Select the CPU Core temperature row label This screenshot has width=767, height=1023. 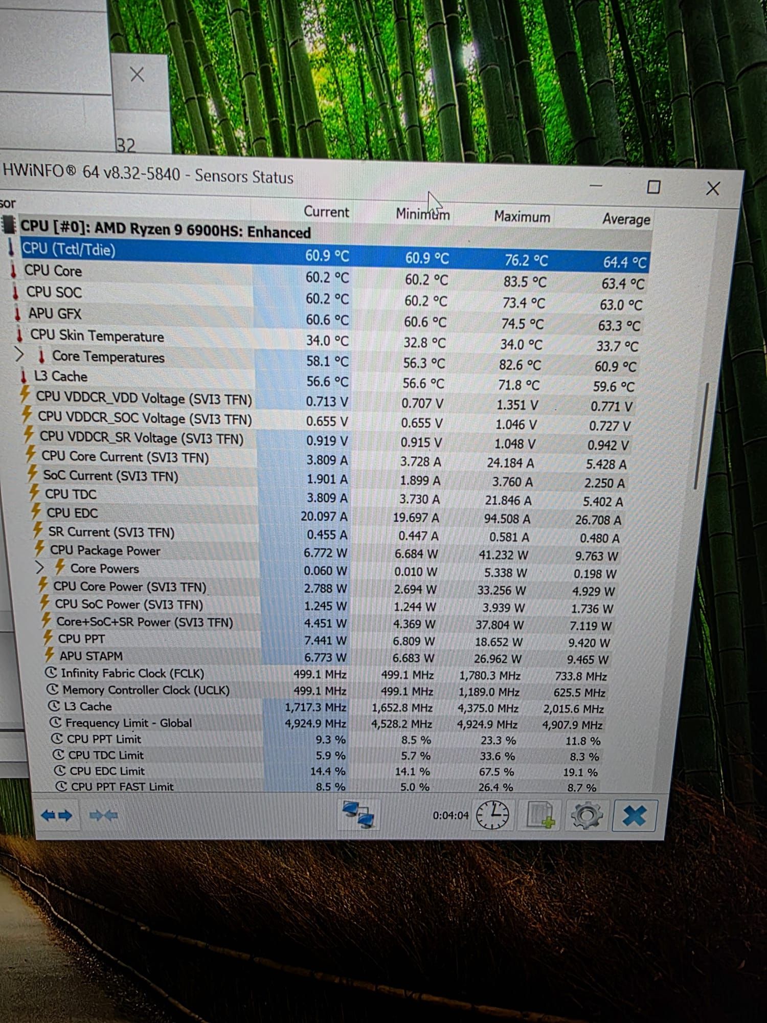pos(53,271)
